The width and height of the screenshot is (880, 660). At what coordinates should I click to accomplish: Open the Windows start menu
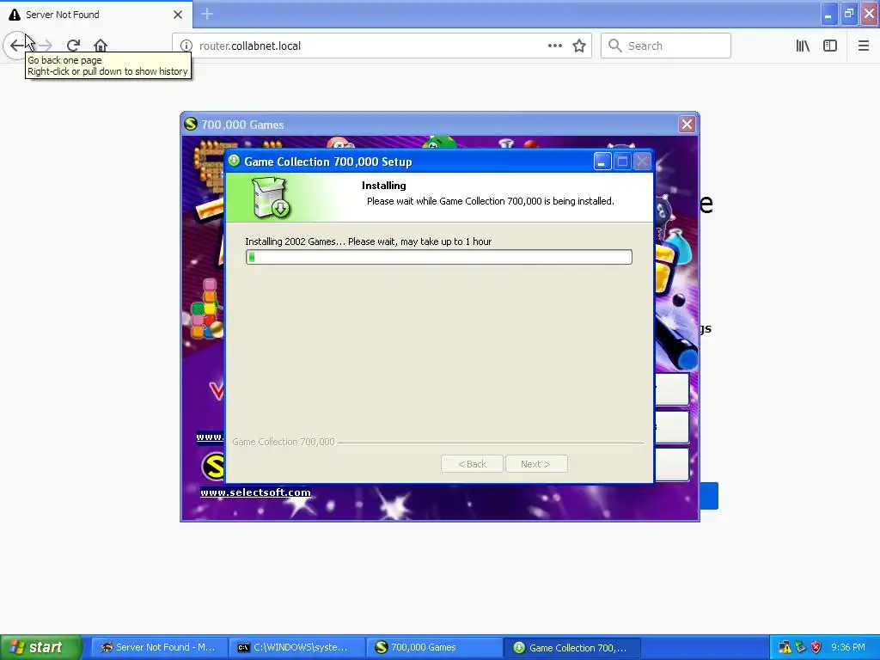pos(41,647)
